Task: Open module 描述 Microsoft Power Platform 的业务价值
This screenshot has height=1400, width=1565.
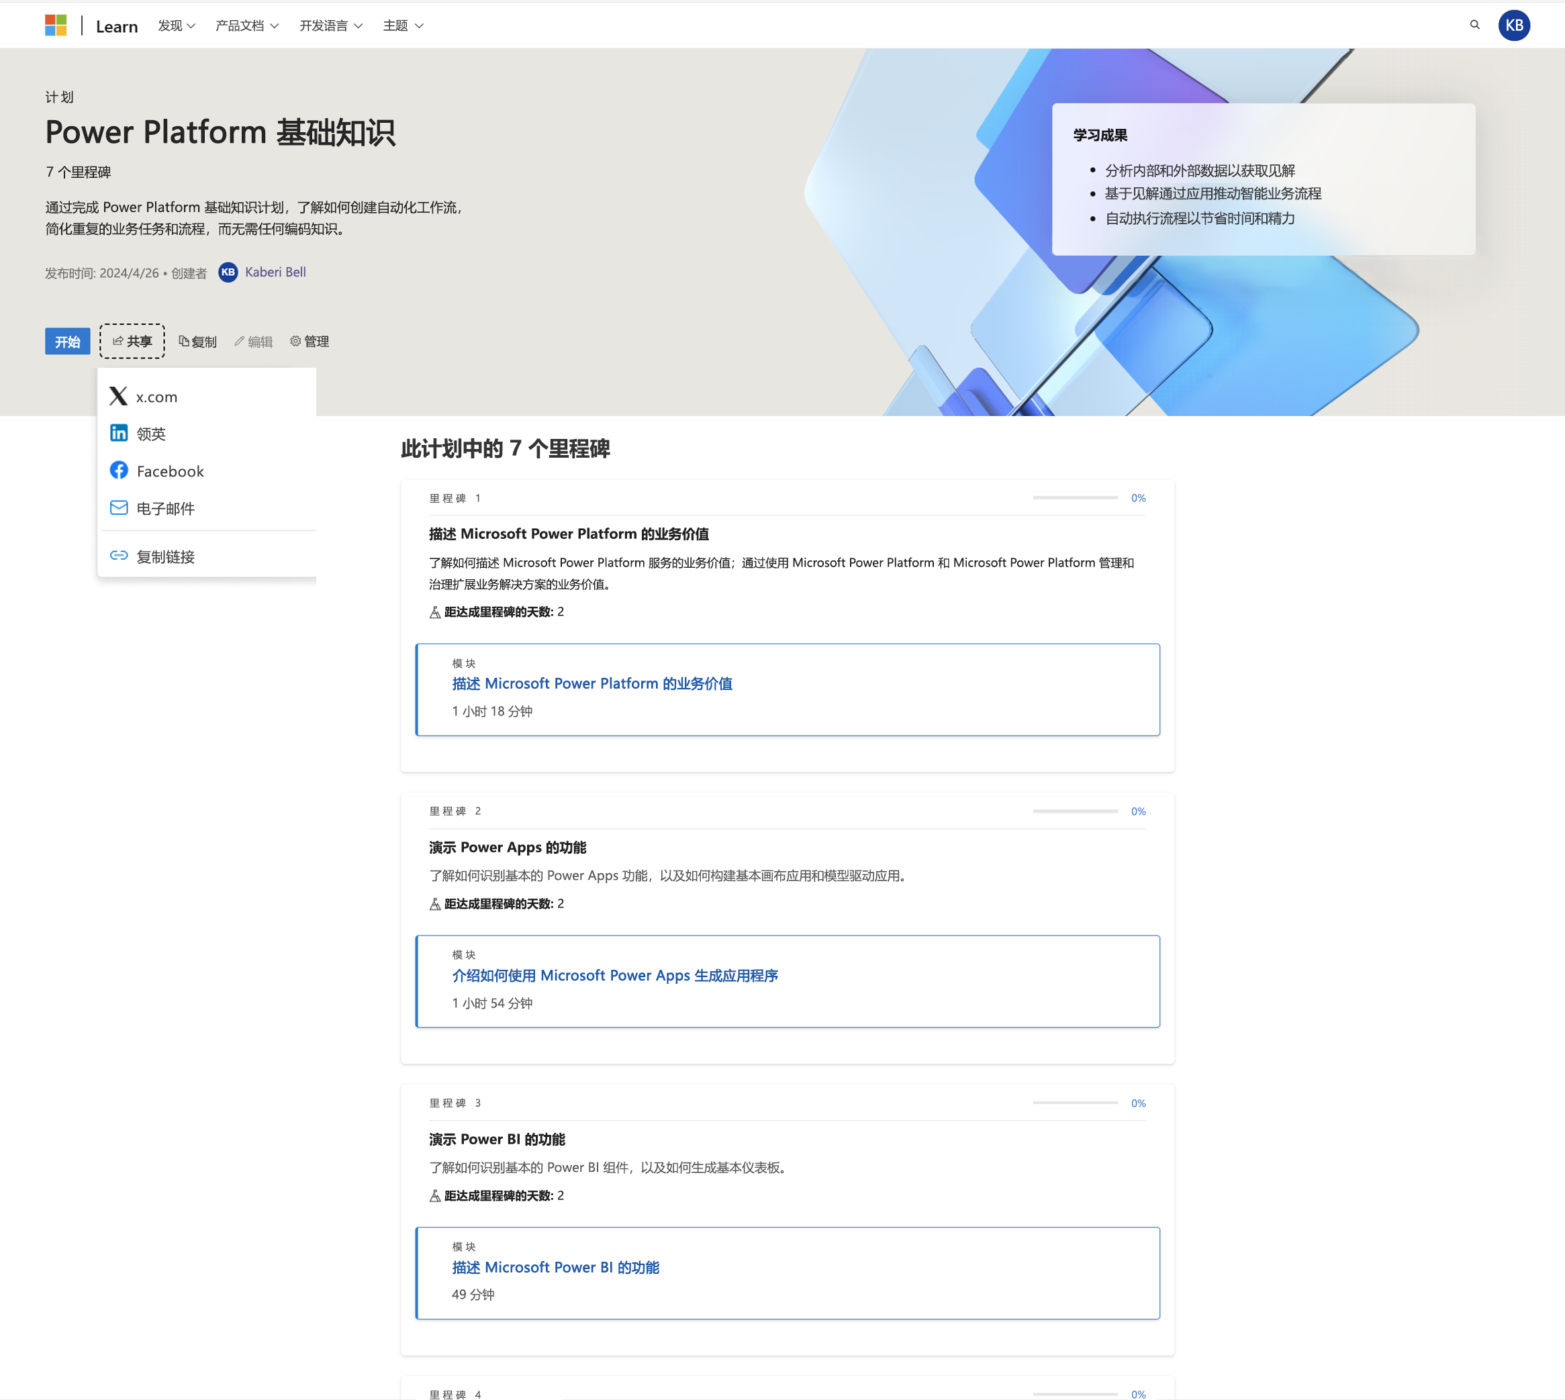Action: coord(591,683)
